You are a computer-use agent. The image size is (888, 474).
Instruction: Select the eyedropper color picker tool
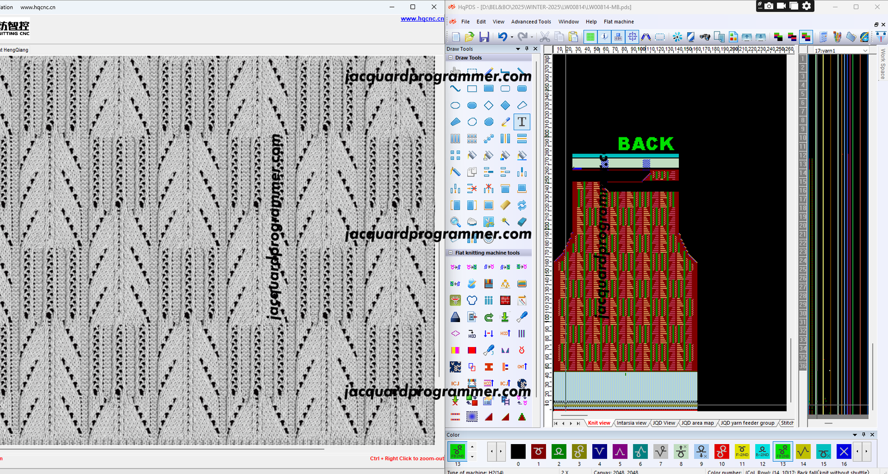505,122
